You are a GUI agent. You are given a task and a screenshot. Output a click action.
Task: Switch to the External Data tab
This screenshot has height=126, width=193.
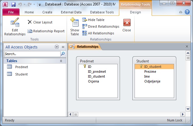(71, 12)
